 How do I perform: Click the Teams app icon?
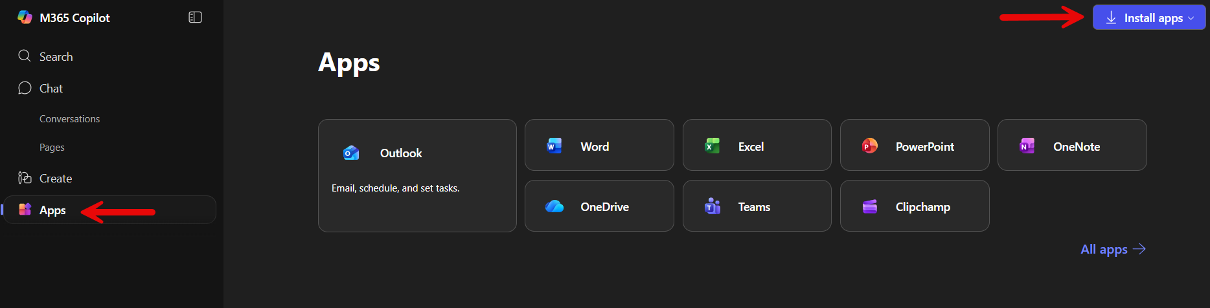[x=712, y=206]
